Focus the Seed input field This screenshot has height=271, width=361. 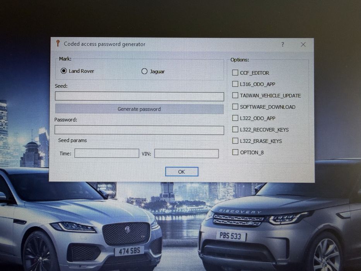[x=139, y=96]
